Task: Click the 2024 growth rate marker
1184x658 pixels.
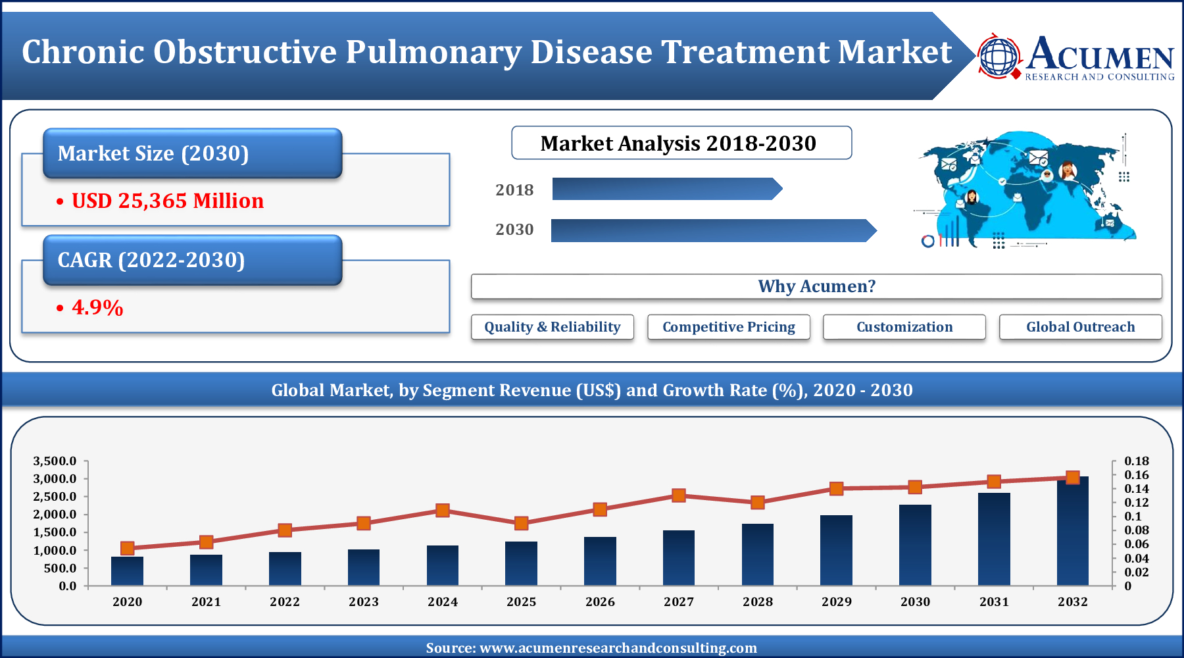Action: [x=443, y=511]
